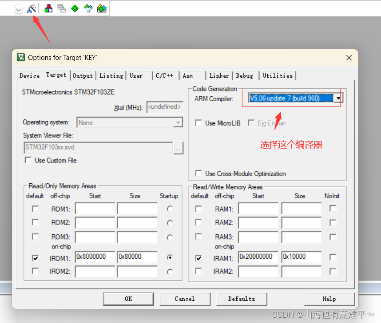Expand the Operating system dropdown
381x323 pixels.
click(x=178, y=122)
